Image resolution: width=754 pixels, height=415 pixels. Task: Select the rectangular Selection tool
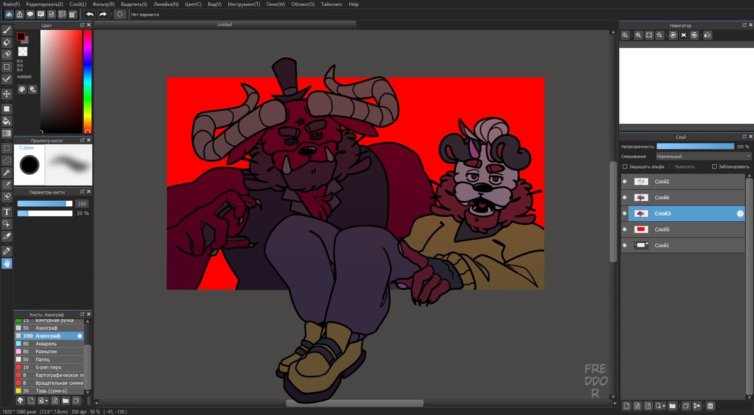7,148
